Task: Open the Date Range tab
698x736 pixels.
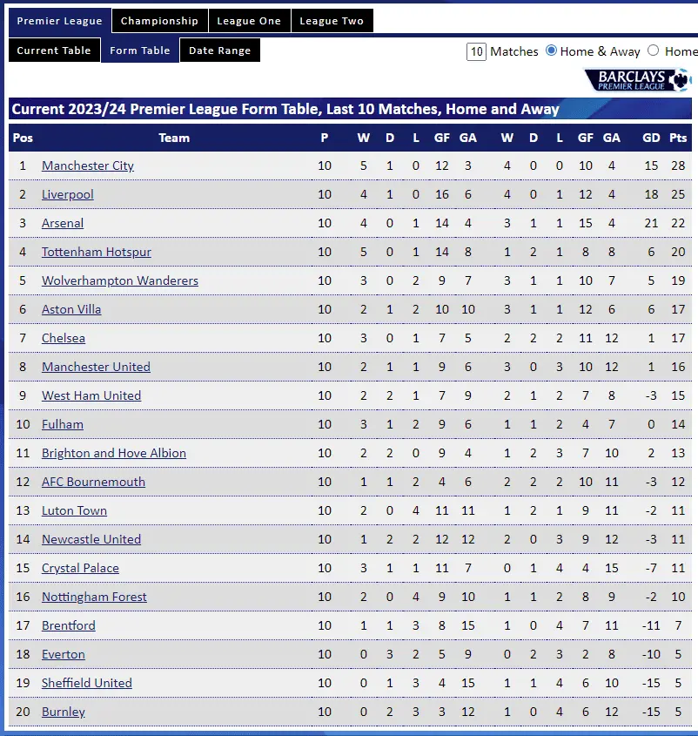Action: (219, 51)
